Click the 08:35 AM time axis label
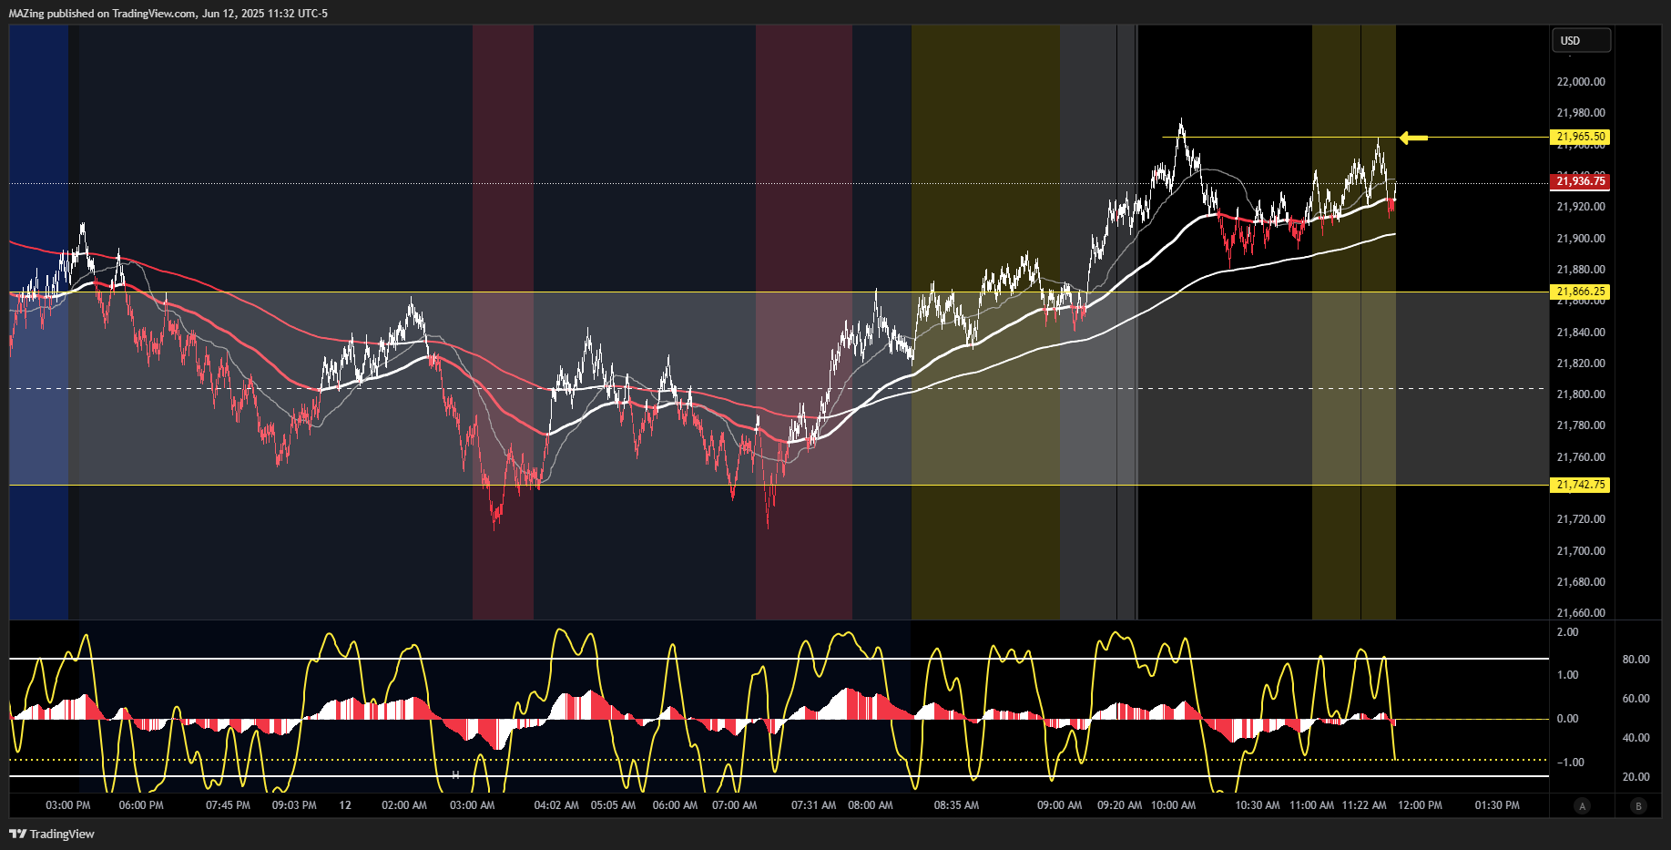The height and width of the screenshot is (850, 1671). pos(956,805)
